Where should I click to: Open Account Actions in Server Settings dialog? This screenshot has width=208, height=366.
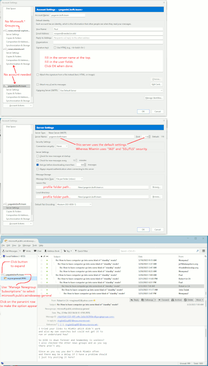(18, 224)
